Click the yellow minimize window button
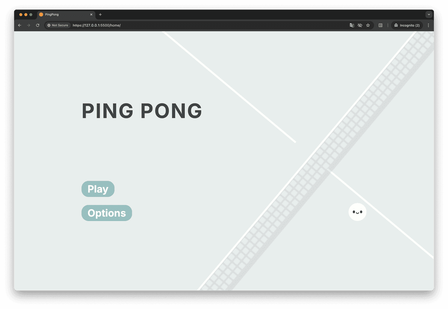The width and height of the screenshot is (448, 309). pos(26,15)
